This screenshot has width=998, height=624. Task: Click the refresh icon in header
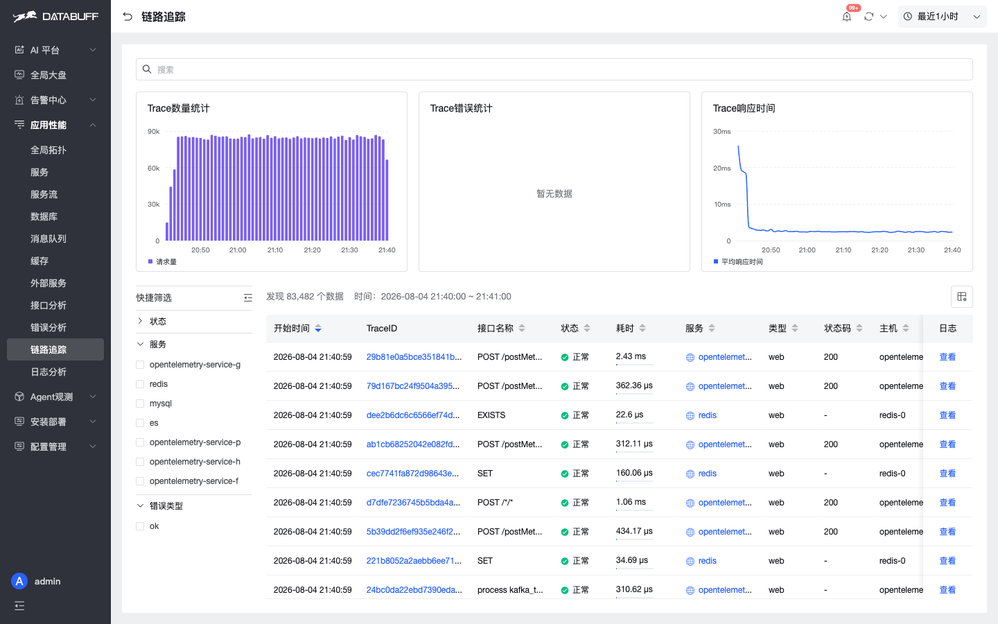click(869, 17)
